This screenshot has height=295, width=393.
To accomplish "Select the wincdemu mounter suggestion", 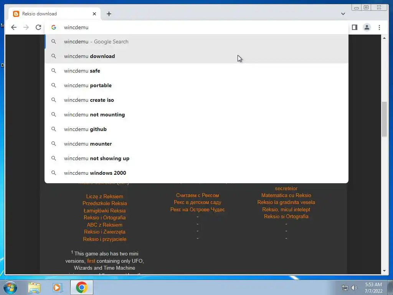I will tap(196, 144).
